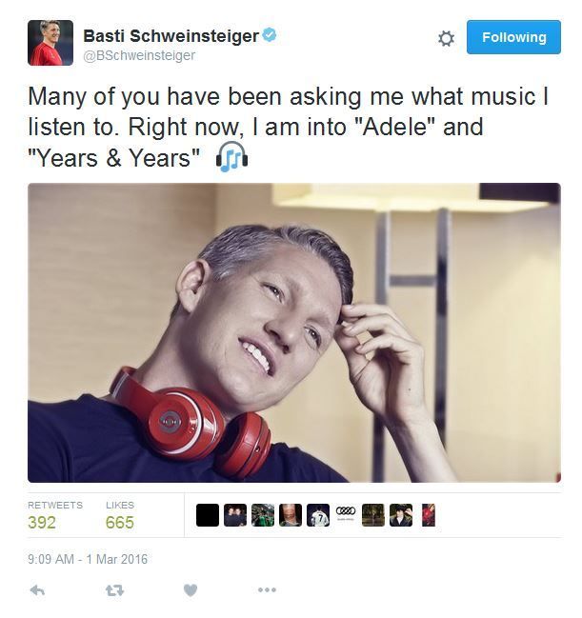Screen dimensions: 582x618
Task: Open the gear settings dropdown
Action: [x=446, y=38]
